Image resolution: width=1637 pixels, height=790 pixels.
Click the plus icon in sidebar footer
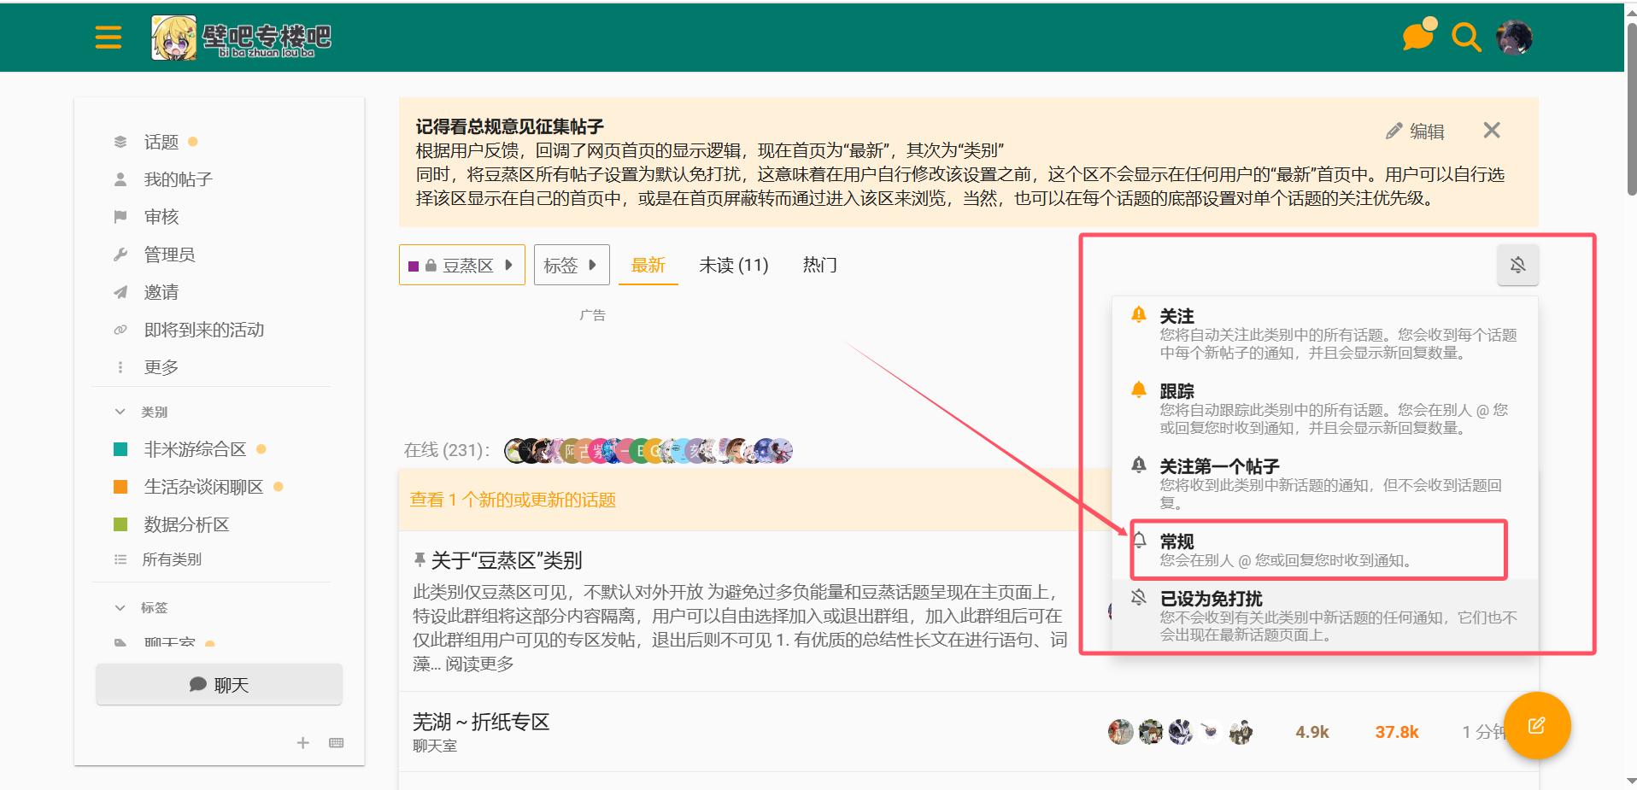pos(303,743)
